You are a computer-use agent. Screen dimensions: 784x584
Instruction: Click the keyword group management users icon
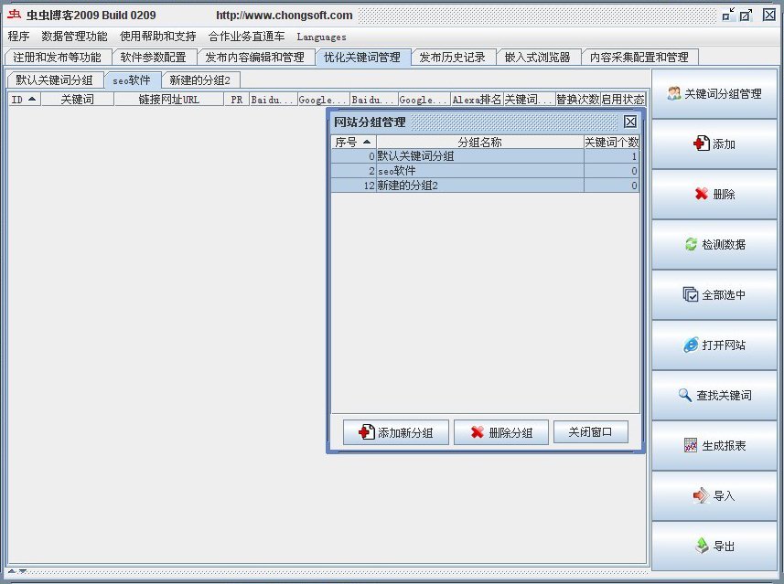pos(674,93)
